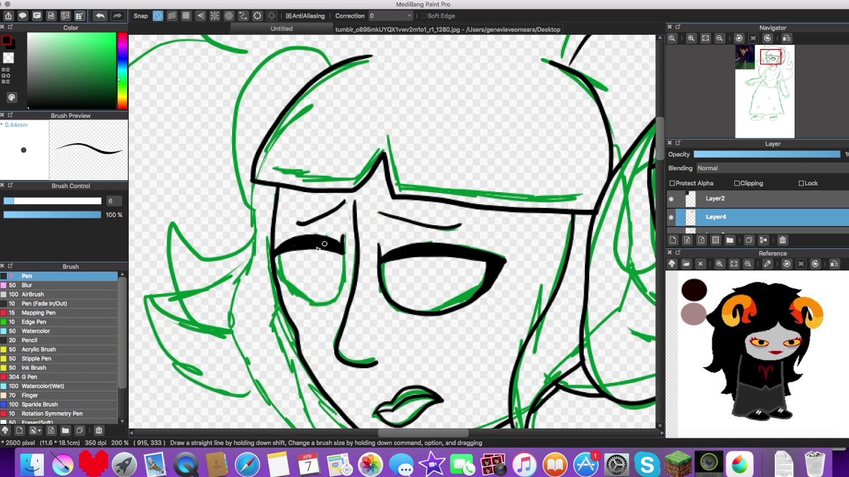Adjust the brush size slider

click(x=52, y=201)
